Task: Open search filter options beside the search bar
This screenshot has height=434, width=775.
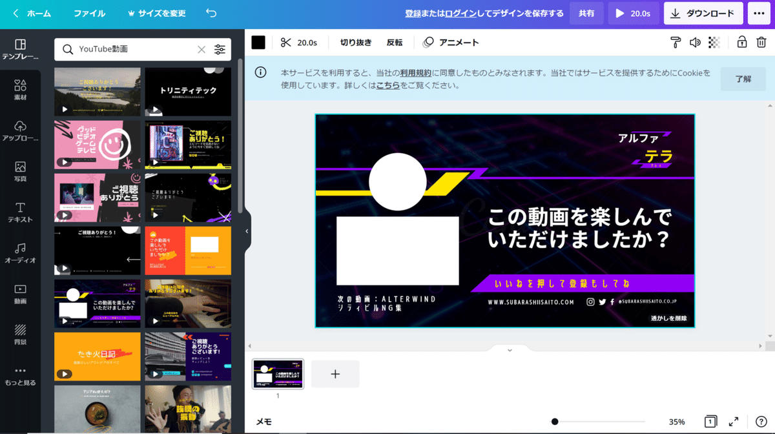Action: pos(220,49)
